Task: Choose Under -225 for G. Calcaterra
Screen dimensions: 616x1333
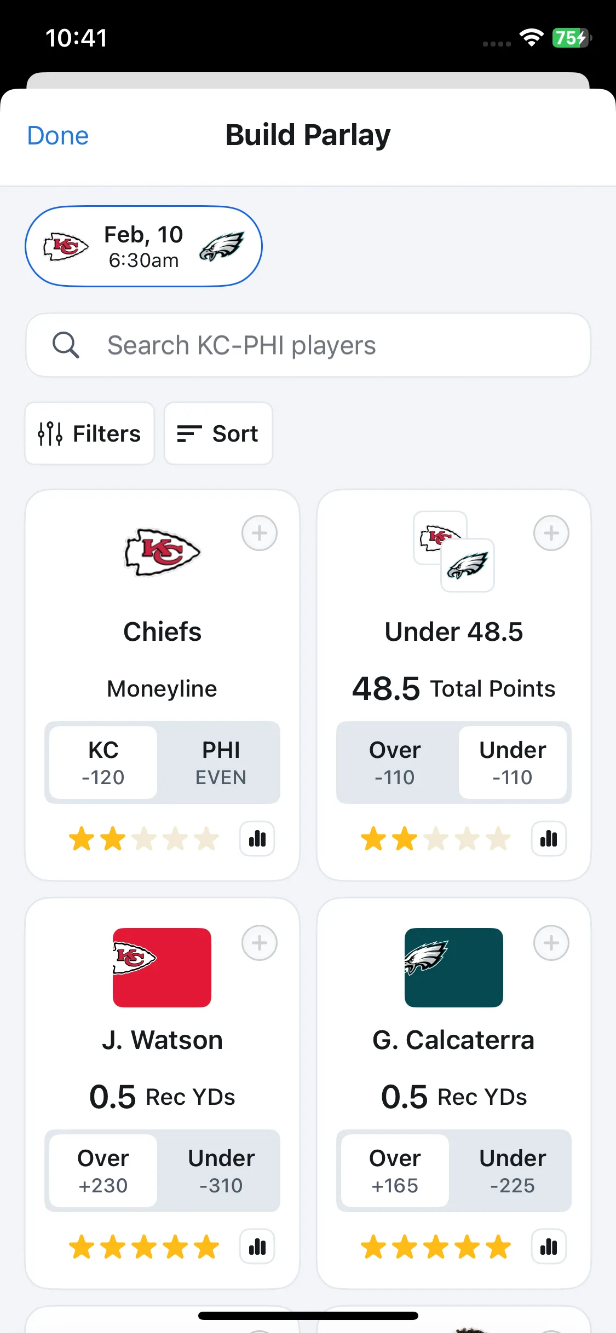Action: (513, 1171)
